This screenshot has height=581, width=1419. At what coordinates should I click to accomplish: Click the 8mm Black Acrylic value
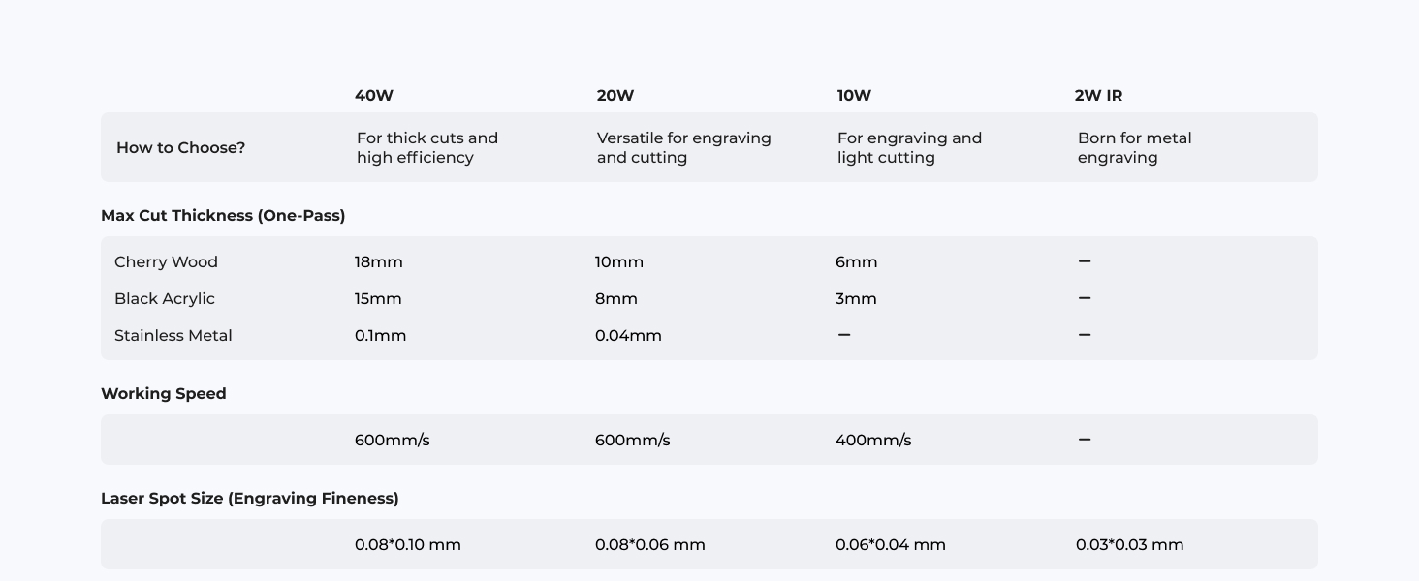point(616,299)
